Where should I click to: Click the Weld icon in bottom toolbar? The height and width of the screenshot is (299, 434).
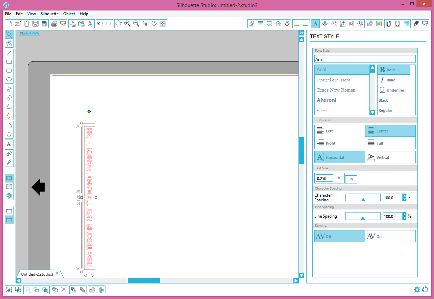[x=92, y=290]
